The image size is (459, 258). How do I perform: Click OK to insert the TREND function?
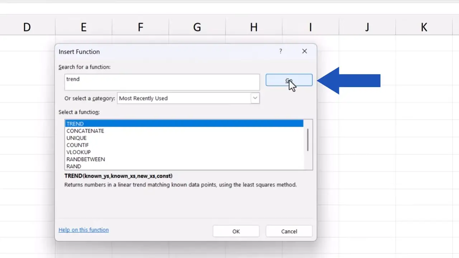pyautogui.click(x=236, y=231)
